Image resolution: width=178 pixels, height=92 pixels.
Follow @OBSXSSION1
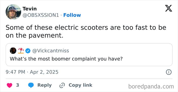coord(72,15)
